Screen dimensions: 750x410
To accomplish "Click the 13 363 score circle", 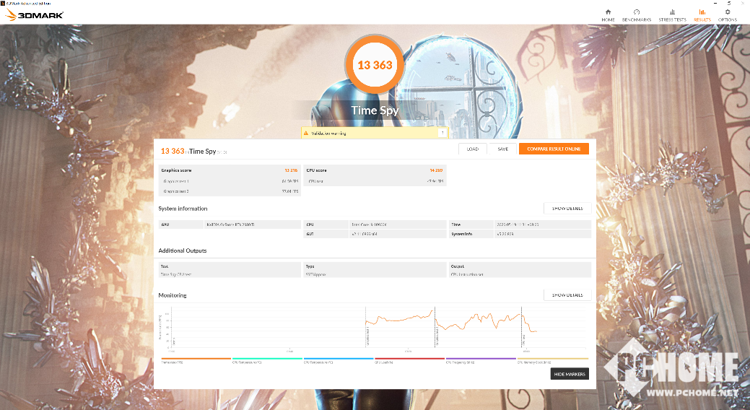I will [375, 64].
